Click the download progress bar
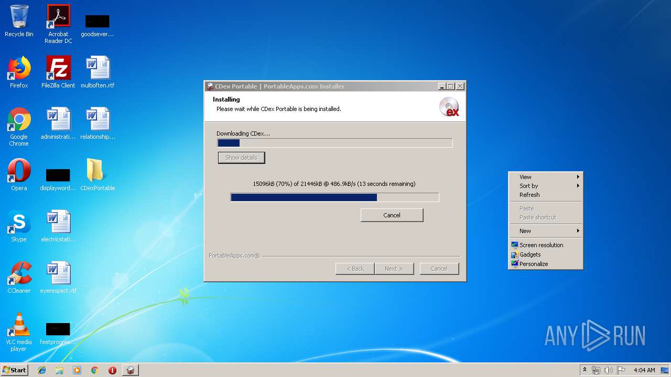Viewport: 671px width, 377px height. click(334, 197)
